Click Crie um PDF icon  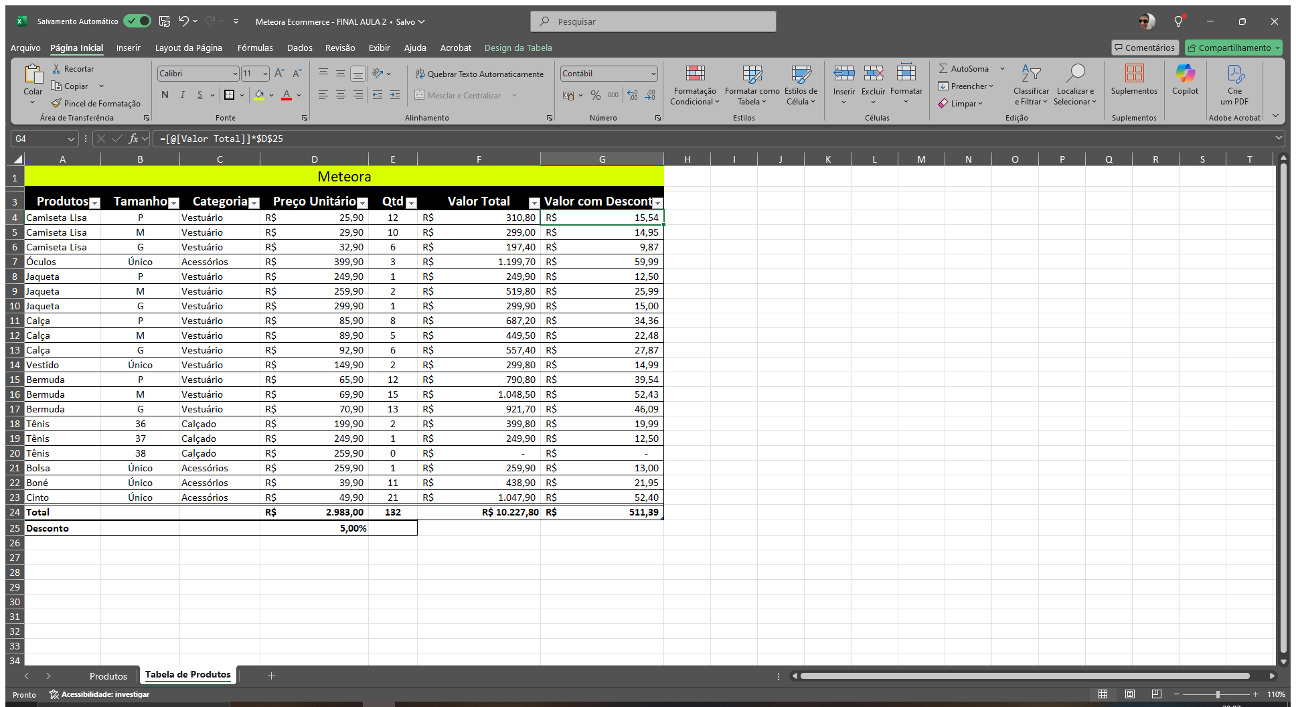pos(1234,73)
